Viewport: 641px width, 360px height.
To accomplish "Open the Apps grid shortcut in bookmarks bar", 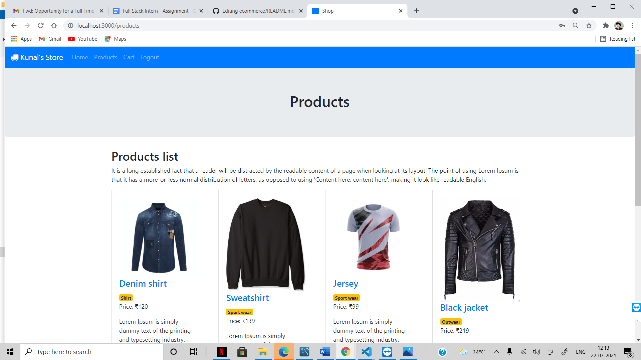I will tap(21, 39).
